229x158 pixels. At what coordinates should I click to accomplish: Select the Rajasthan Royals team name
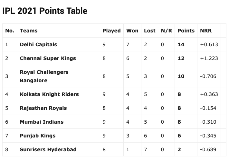[x=43, y=108]
